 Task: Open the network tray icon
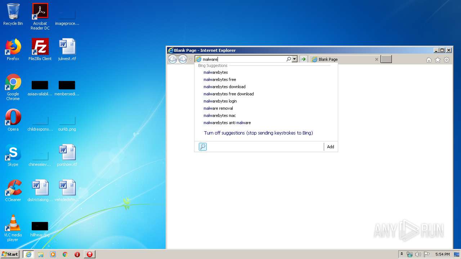tap(409, 254)
